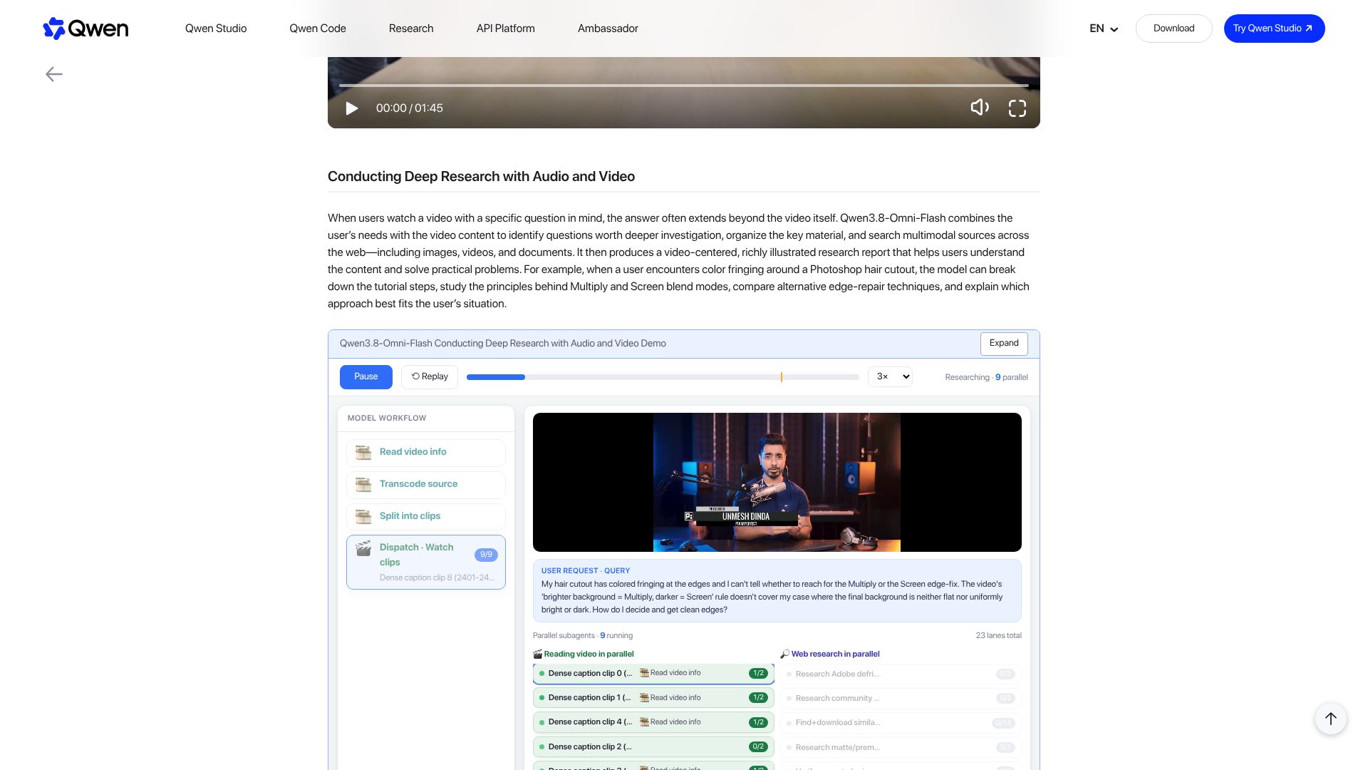Pause the demo playback
The height and width of the screenshot is (770, 1368).
tap(366, 377)
